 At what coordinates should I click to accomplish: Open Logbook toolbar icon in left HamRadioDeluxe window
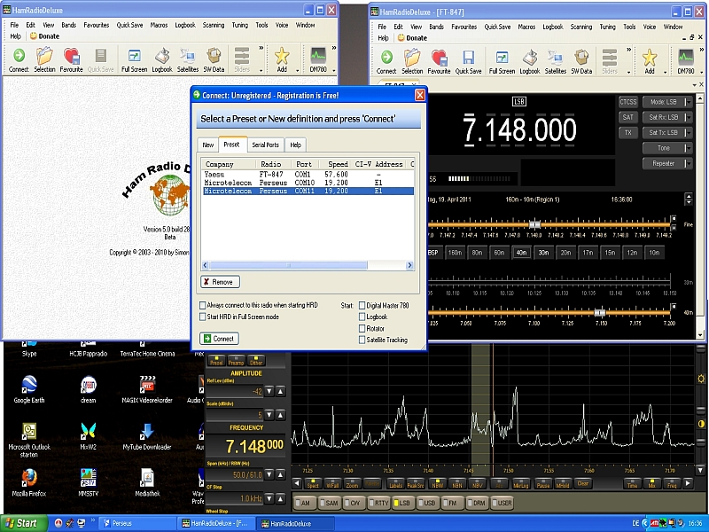pos(162,60)
